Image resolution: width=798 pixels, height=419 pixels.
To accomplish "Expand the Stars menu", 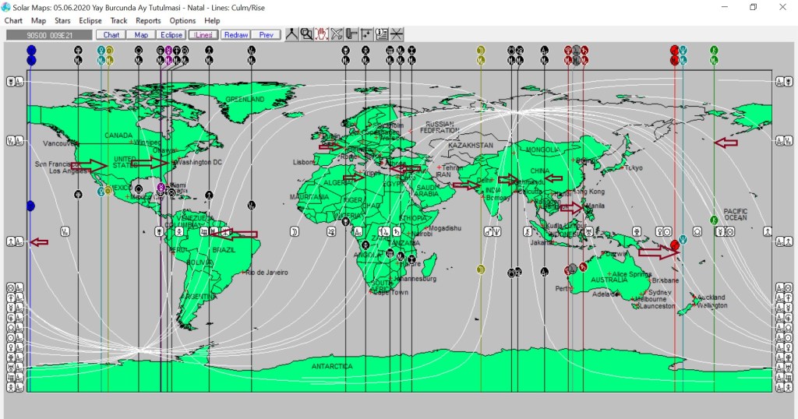I will [62, 20].
